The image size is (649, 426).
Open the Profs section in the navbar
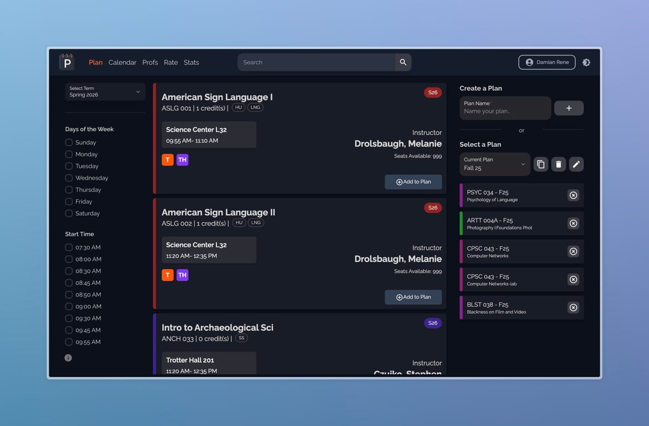pos(150,62)
